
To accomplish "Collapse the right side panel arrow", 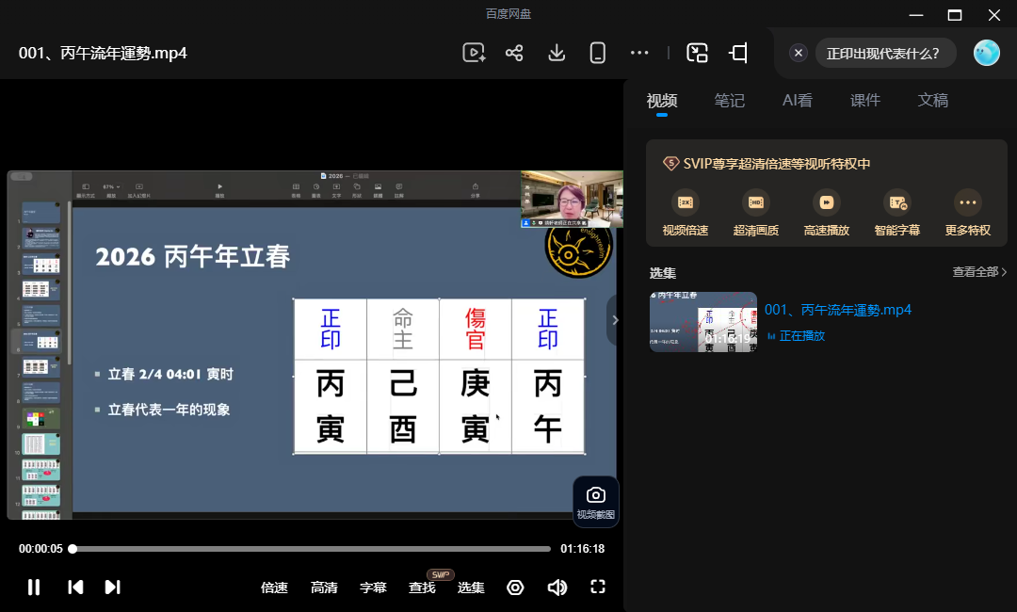I will 615,319.
